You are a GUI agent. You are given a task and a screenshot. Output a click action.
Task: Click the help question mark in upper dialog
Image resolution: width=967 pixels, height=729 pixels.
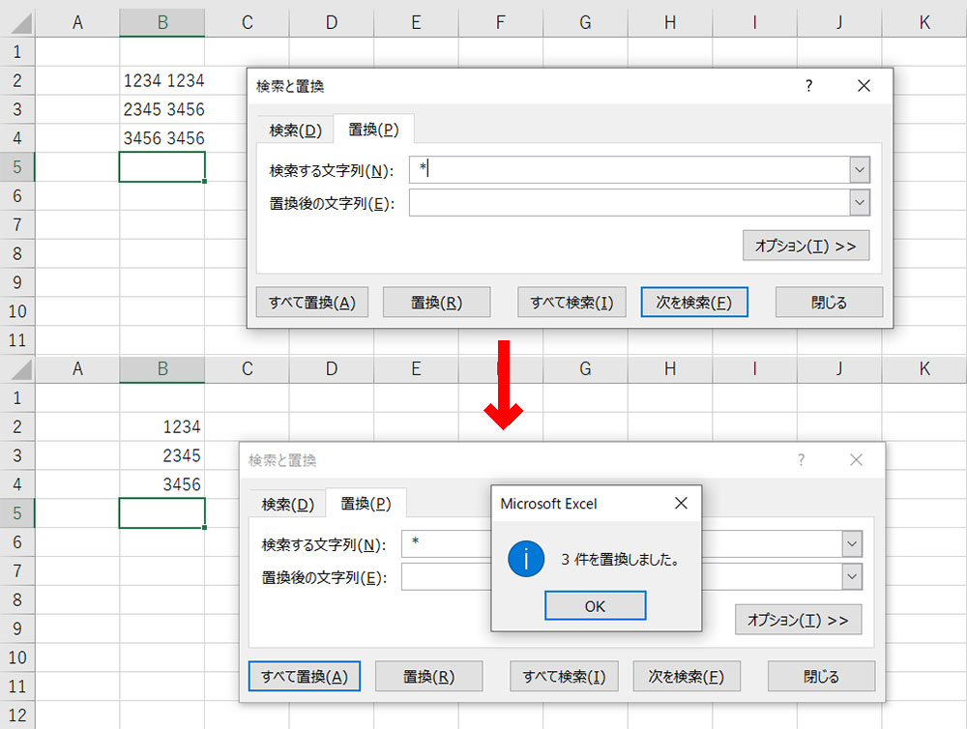point(809,86)
